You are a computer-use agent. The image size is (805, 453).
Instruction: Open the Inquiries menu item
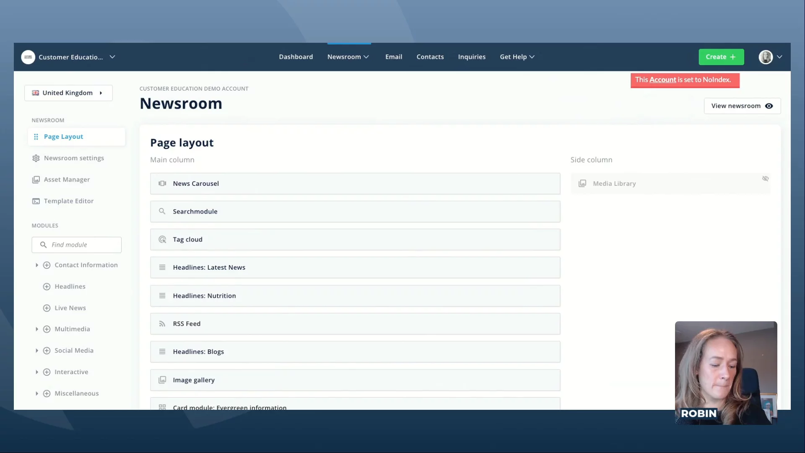click(472, 57)
